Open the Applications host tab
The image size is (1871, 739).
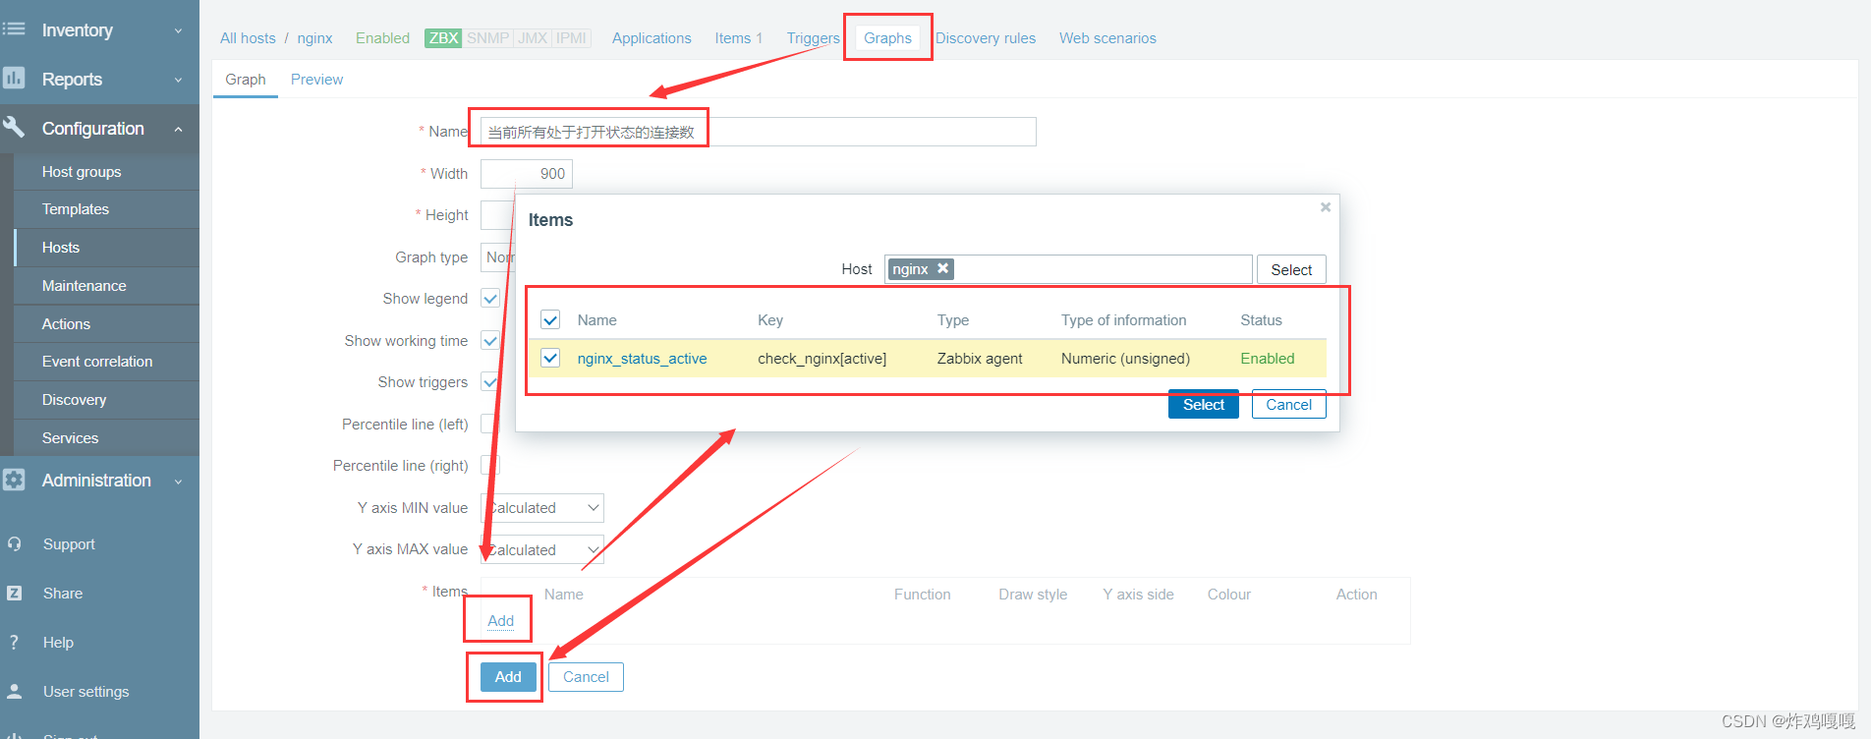click(x=652, y=38)
